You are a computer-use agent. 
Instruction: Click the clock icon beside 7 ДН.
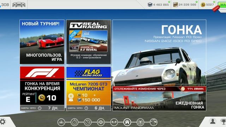pyautogui.click(x=40, y=108)
